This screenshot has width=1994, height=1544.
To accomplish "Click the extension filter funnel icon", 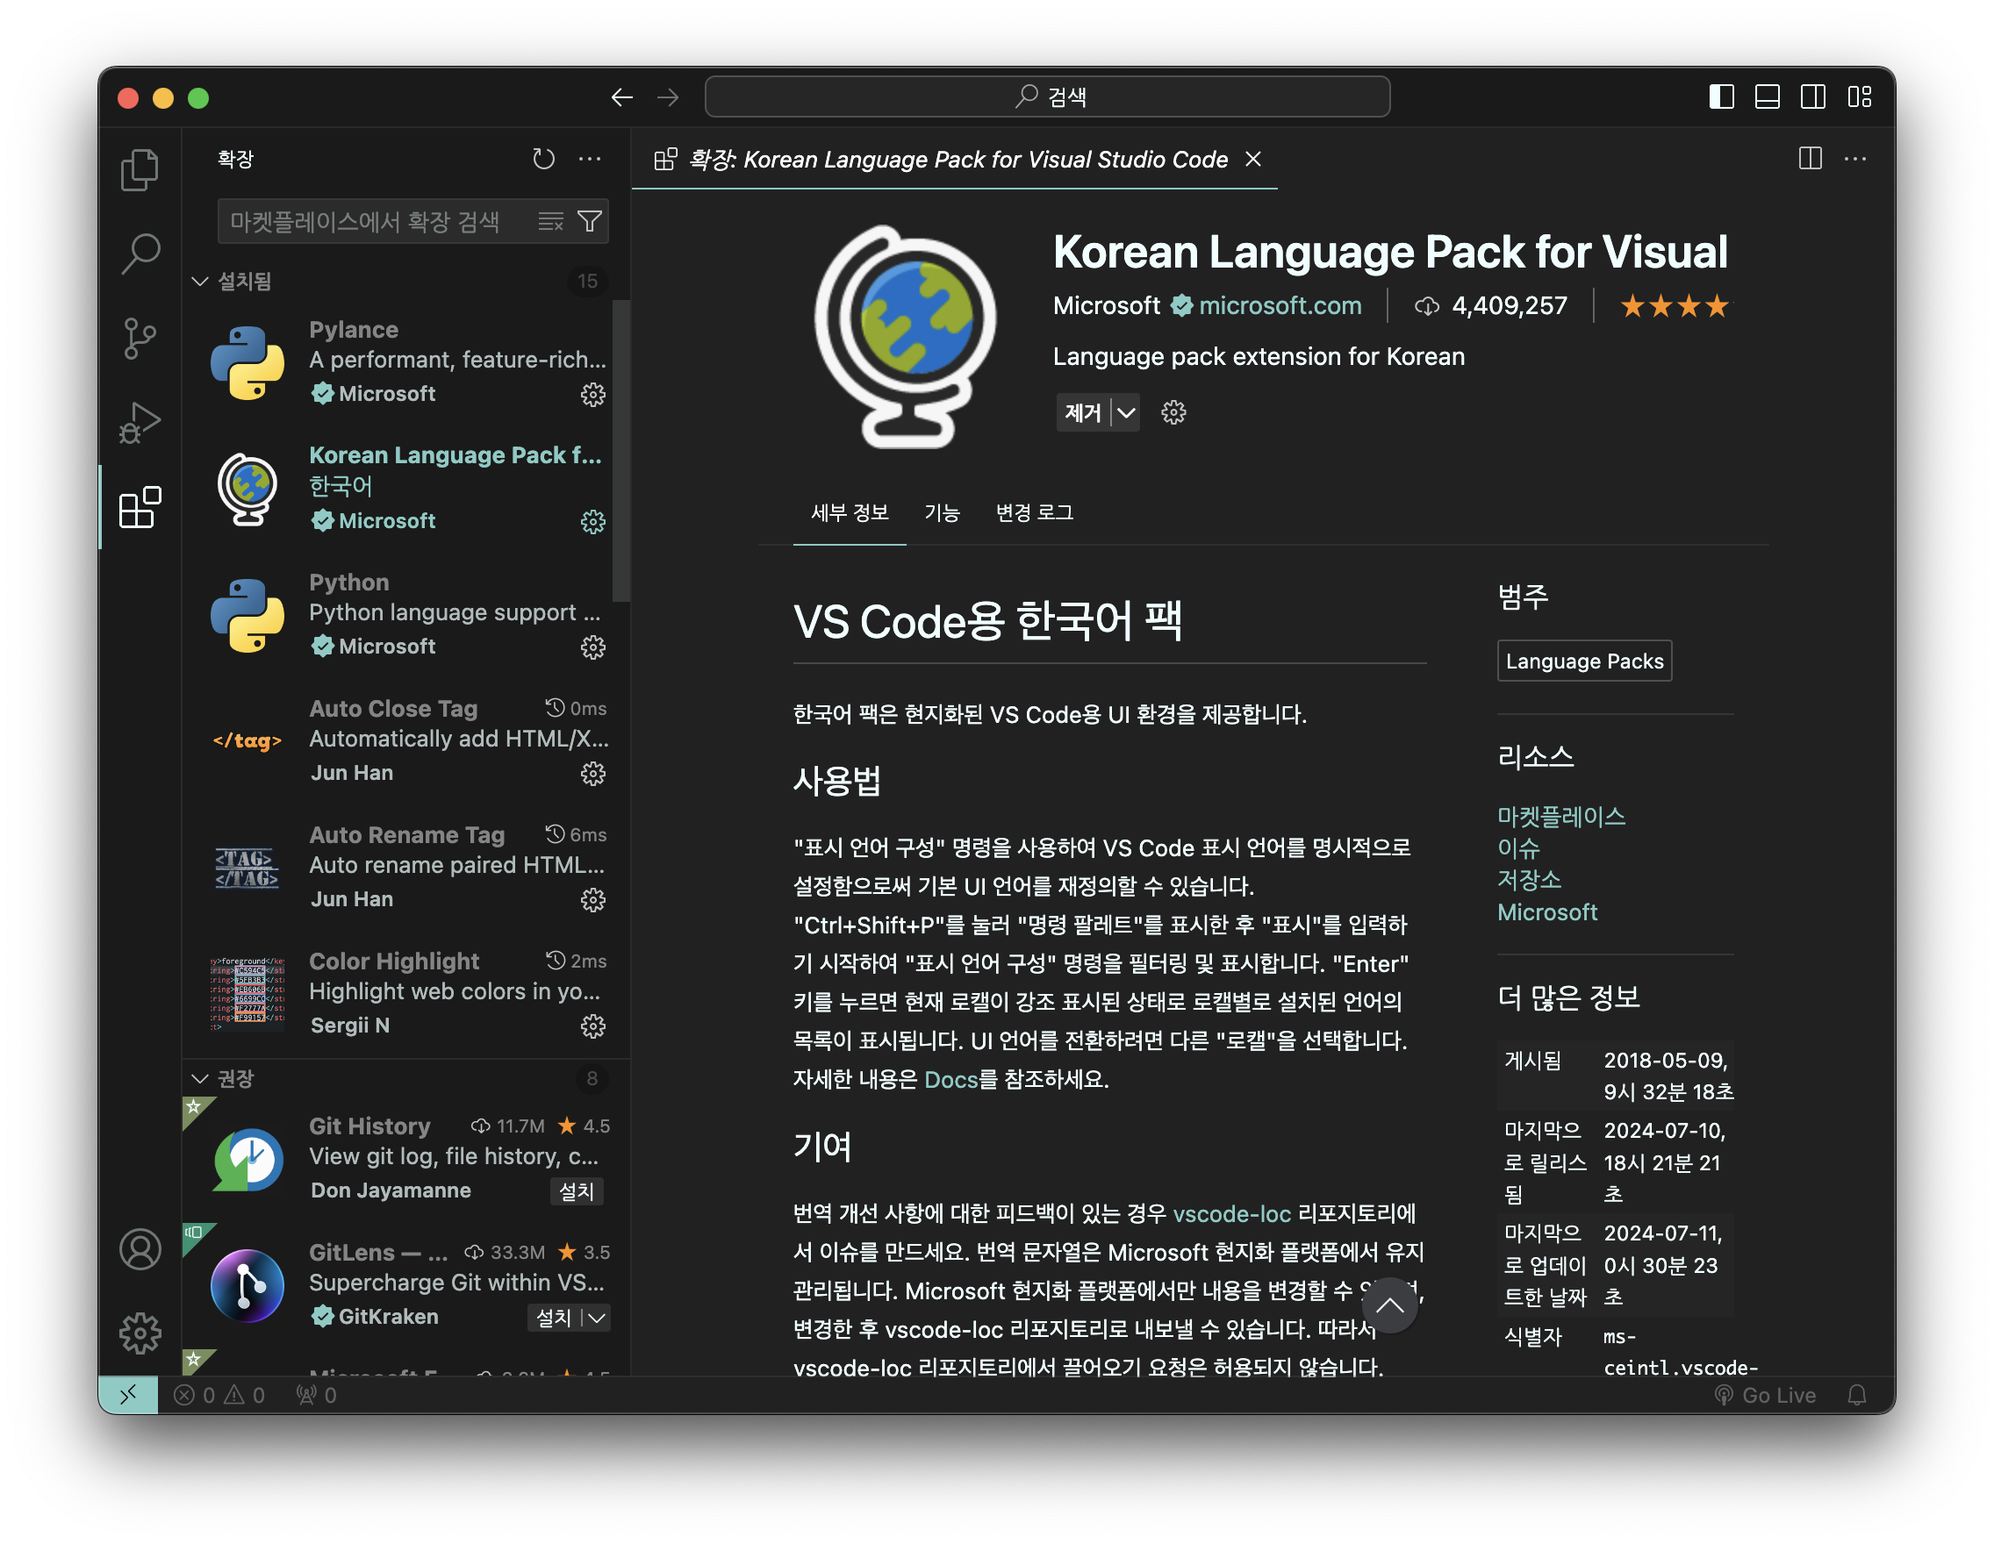I will click(x=590, y=222).
